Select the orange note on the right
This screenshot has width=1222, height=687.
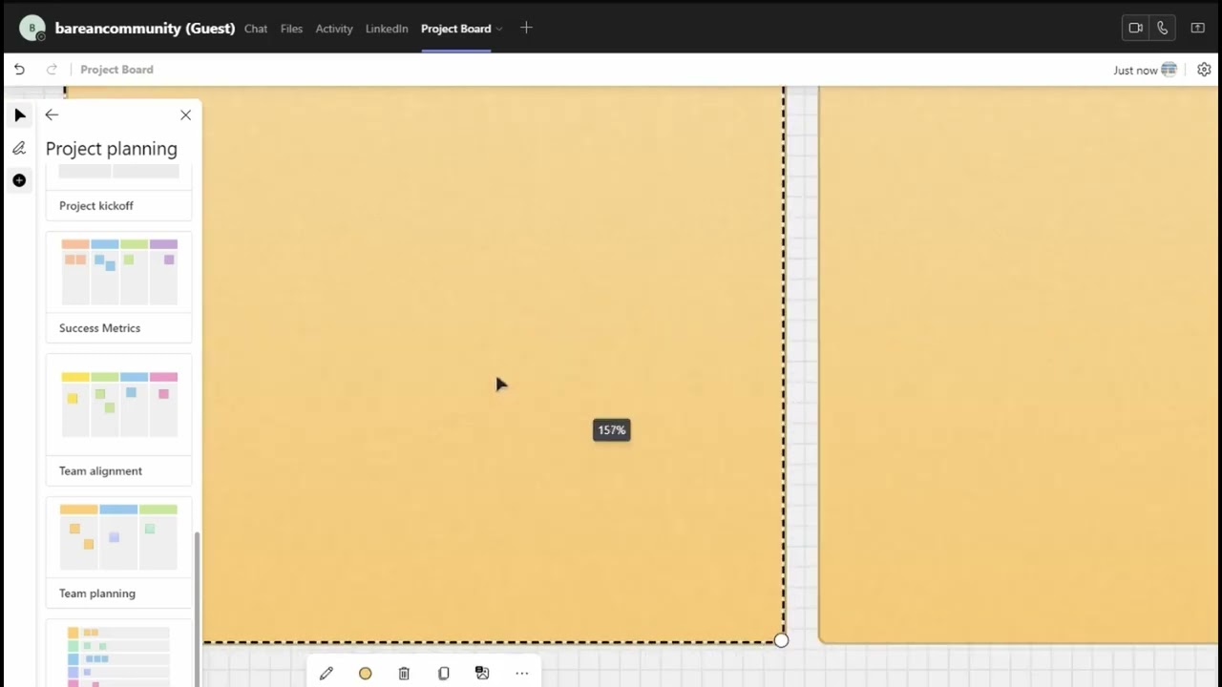click(x=1020, y=364)
